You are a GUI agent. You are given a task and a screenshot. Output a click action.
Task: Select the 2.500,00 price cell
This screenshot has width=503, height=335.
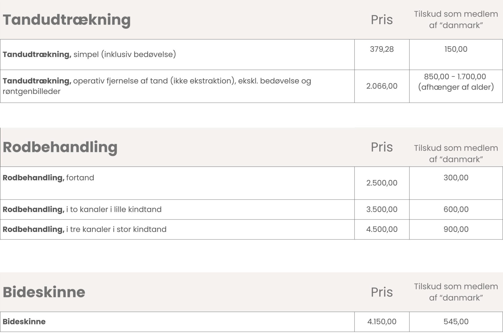tap(382, 183)
